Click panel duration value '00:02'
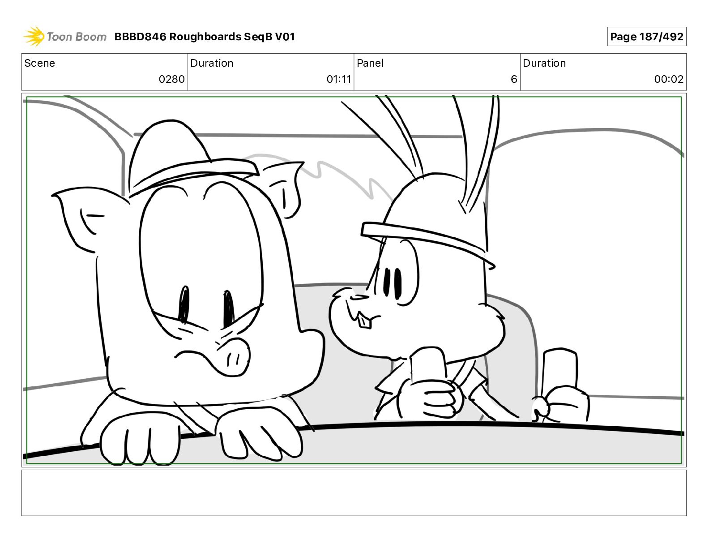The height and width of the screenshot is (548, 709). pos(669,79)
